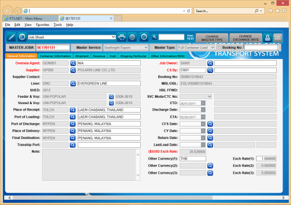Refresh the page with reload icon
The width and height of the screenshot is (291, 205).
(x=188, y=11)
